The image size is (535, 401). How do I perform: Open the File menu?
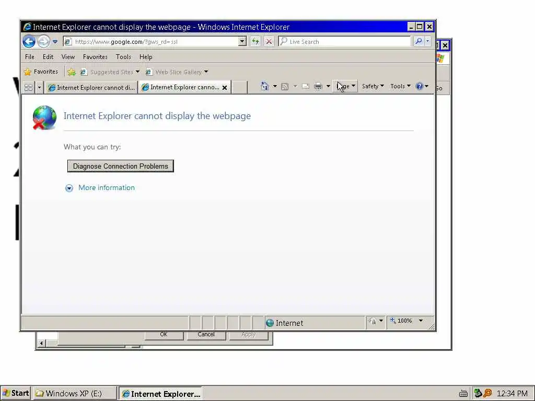[30, 57]
